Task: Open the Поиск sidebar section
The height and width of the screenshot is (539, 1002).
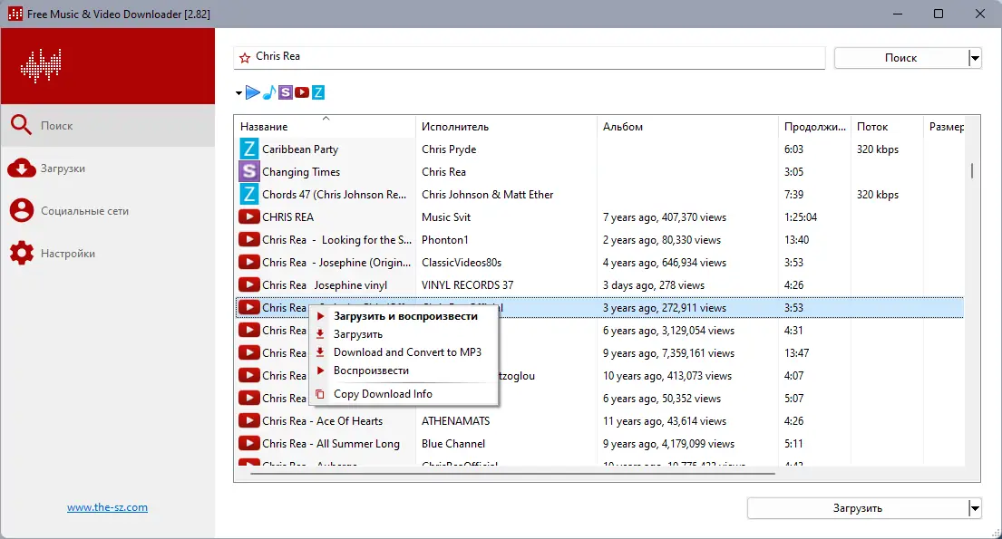Action: [107, 125]
